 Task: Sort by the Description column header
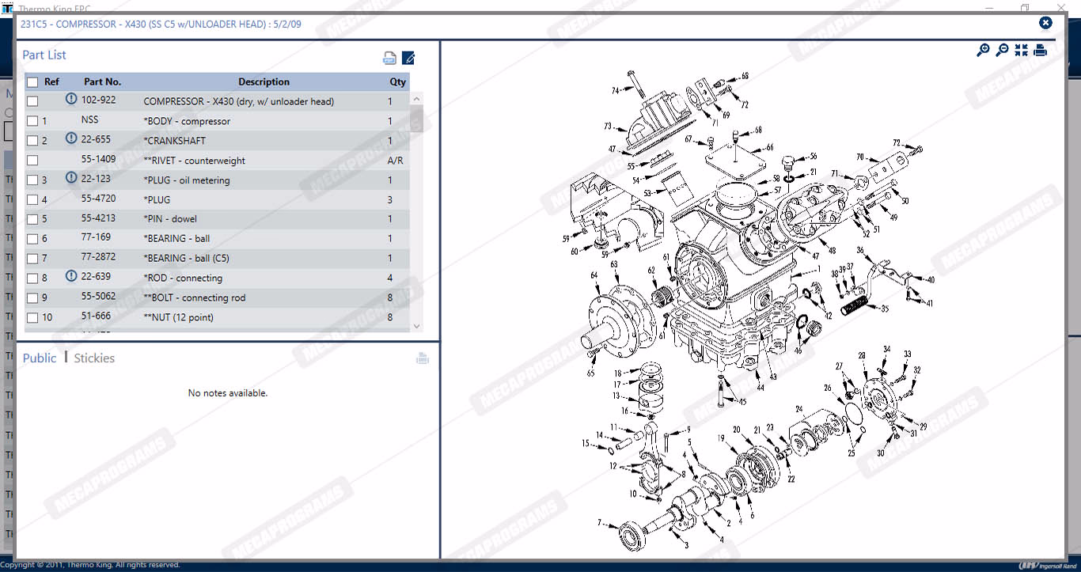(x=264, y=81)
